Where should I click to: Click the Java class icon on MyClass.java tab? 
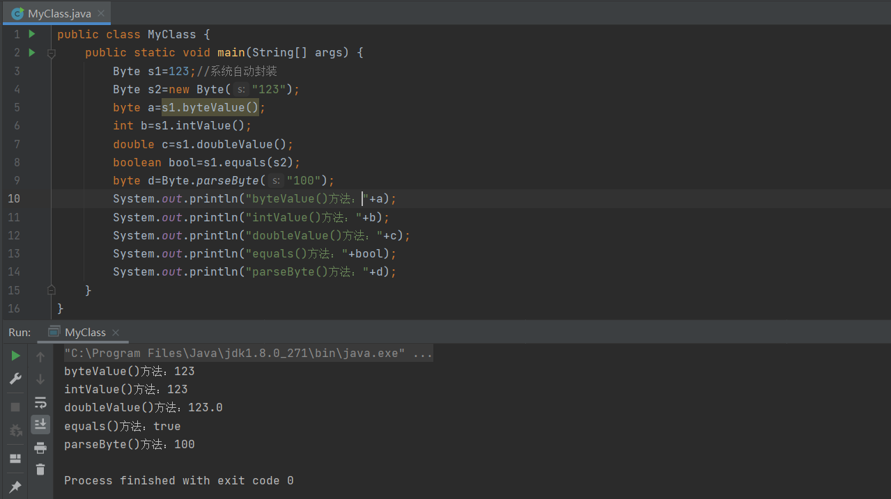pos(18,13)
